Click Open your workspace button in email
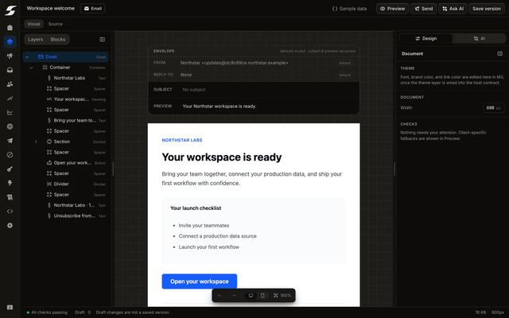The height and width of the screenshot is (318, 509). [x=200, y=281]
